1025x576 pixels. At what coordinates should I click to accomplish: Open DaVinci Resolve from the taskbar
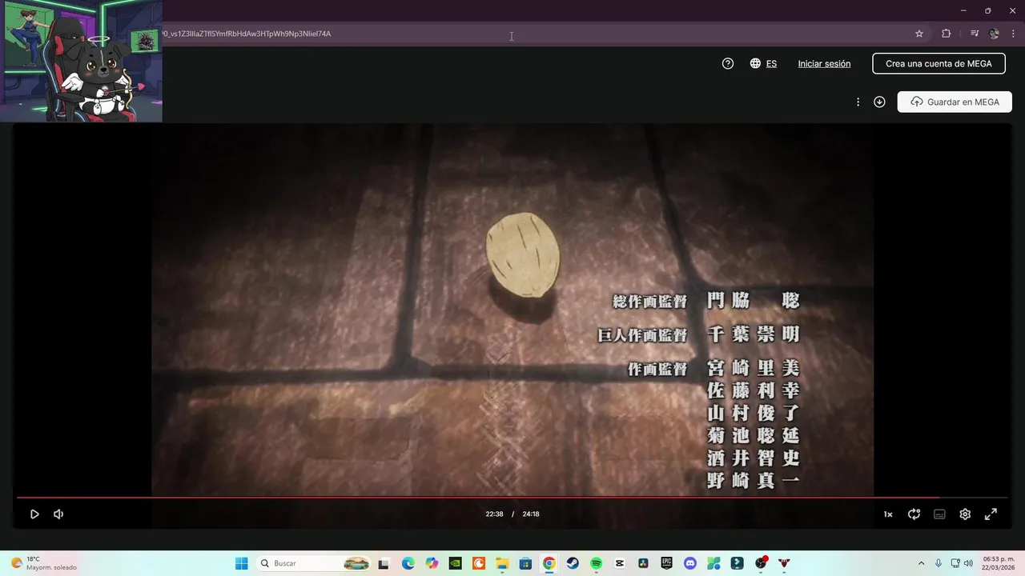643,563
